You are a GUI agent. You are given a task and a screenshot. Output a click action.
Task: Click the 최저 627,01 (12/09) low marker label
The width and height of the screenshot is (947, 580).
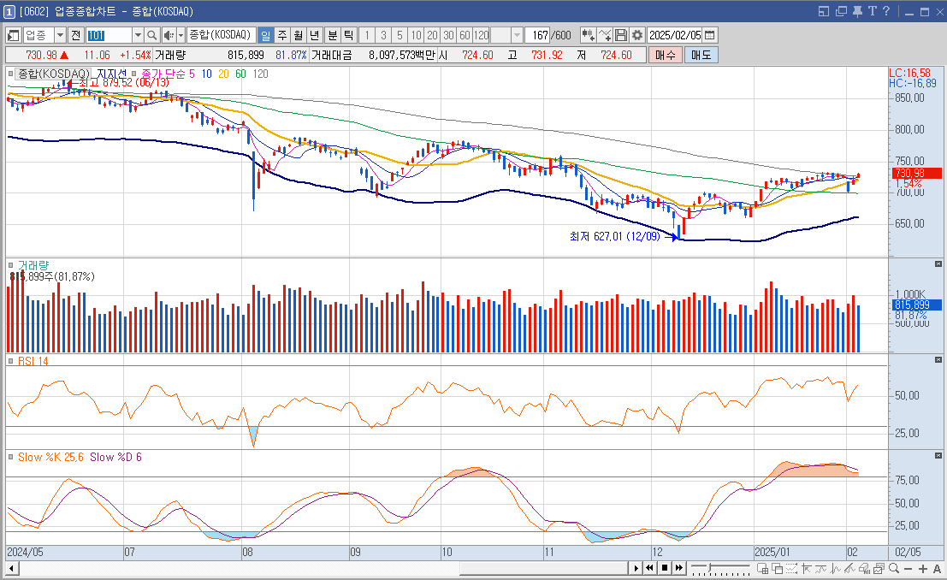tap(615, 237)
